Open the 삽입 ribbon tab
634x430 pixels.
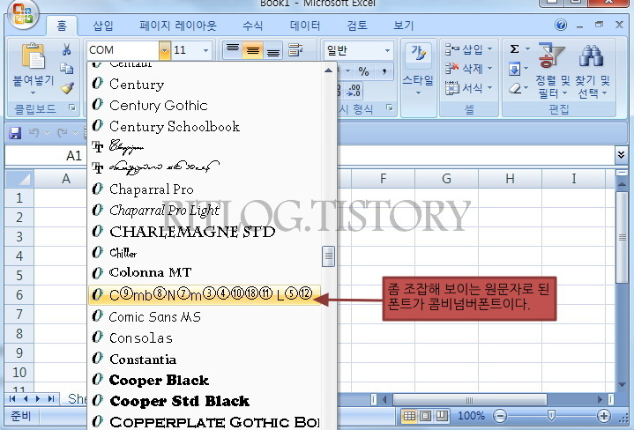click(x=103, y=26)
